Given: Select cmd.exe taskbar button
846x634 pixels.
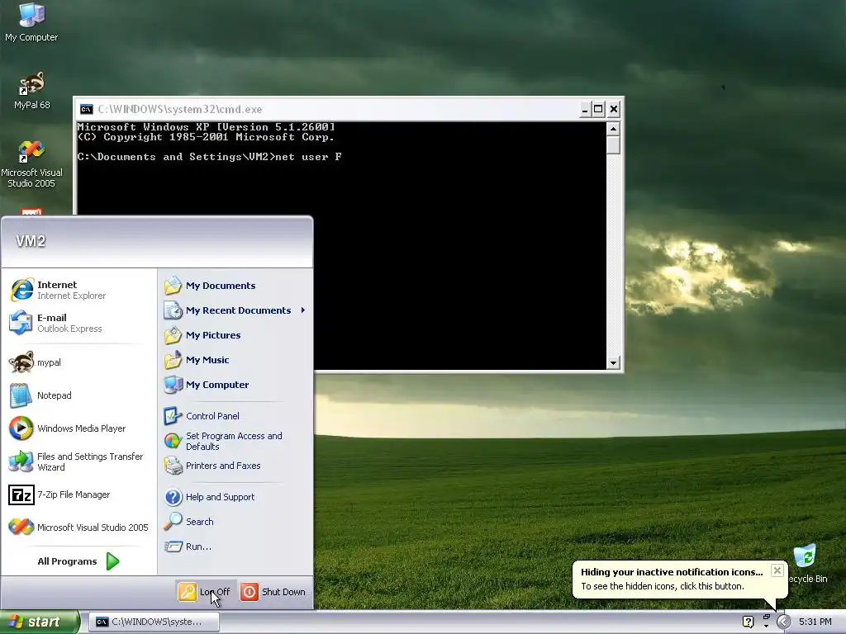Looking at the screenshot, I should click(154, 622).
